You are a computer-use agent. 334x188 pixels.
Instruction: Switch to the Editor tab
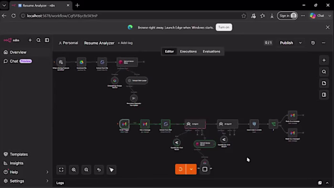coord(169,52)
